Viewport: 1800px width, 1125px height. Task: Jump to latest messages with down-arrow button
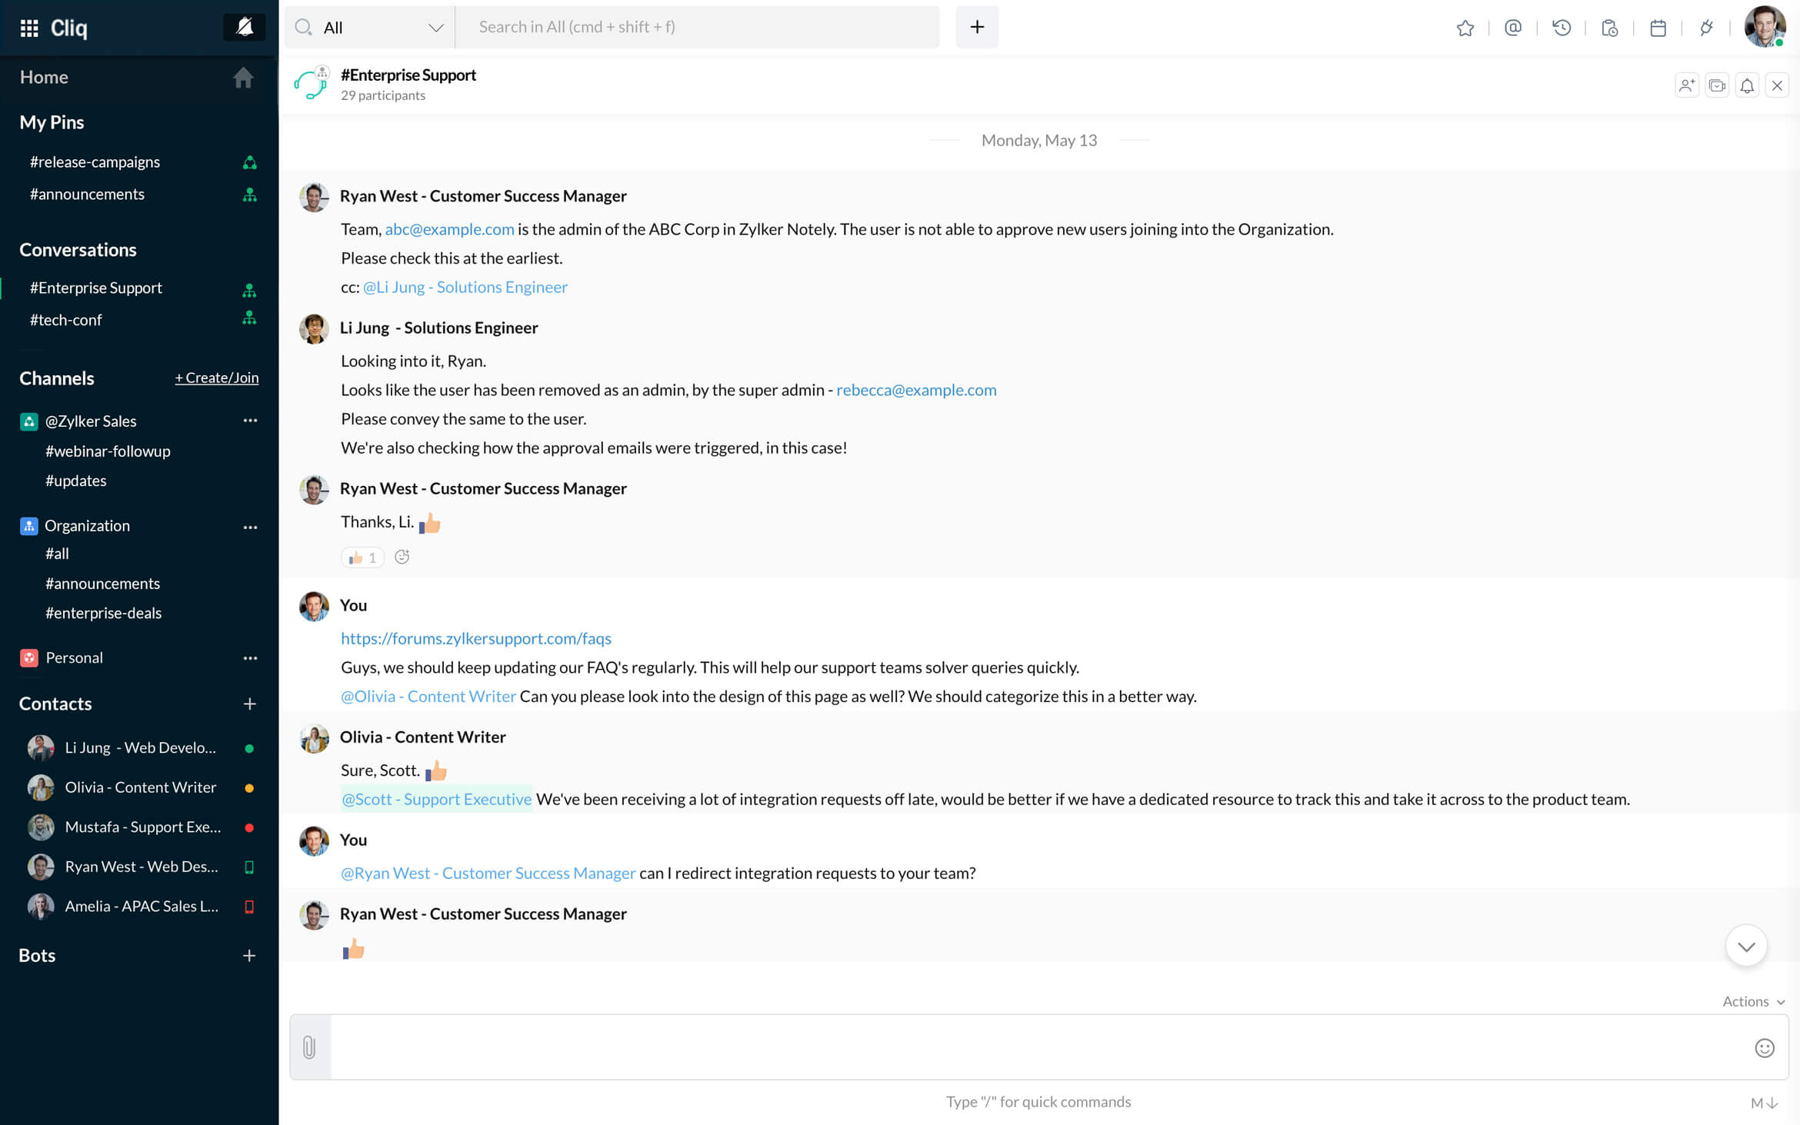pyautogui.click(x=1746, y=947)
